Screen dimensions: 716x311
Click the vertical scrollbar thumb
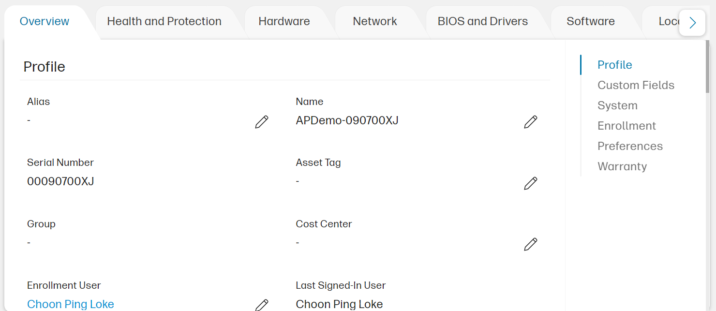[707, 68]
